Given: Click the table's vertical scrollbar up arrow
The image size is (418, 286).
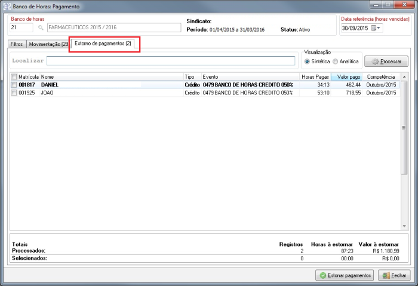Looking at the screenshot, I should point(404,77).
